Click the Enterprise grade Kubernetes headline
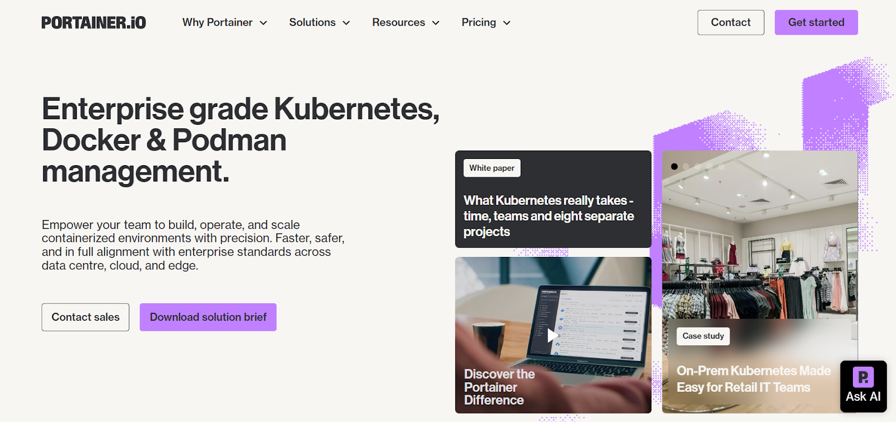 point(241,140)
